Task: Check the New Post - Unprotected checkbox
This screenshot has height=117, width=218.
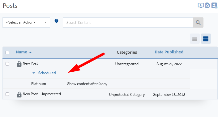Action: coord(7,94)
